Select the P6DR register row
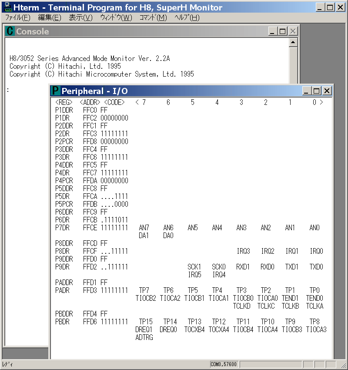The image size is (348, 370). coord(92,220)
